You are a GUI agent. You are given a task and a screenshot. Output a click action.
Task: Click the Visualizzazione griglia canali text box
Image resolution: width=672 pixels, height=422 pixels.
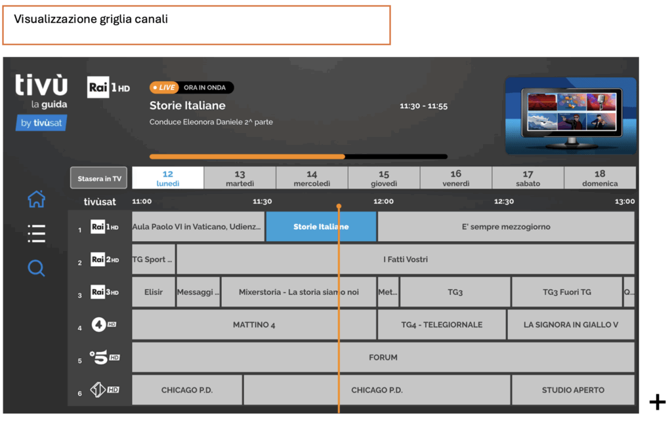point(196,26)
